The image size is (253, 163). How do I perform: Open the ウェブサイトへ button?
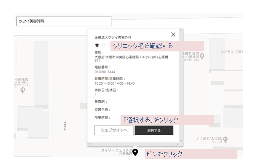coord(114,130)
